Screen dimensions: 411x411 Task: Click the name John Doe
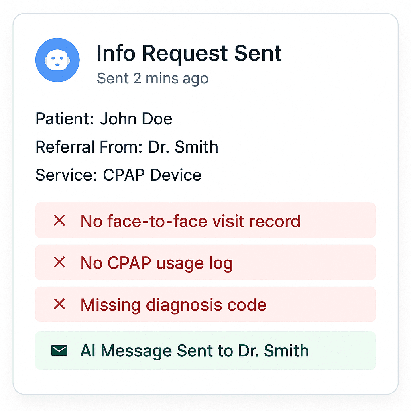pyautogui.click(x=136, y=119)
